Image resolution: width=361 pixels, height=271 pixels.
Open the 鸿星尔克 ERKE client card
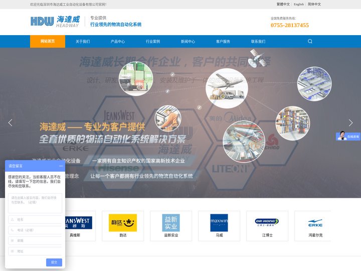click(313, 226)
